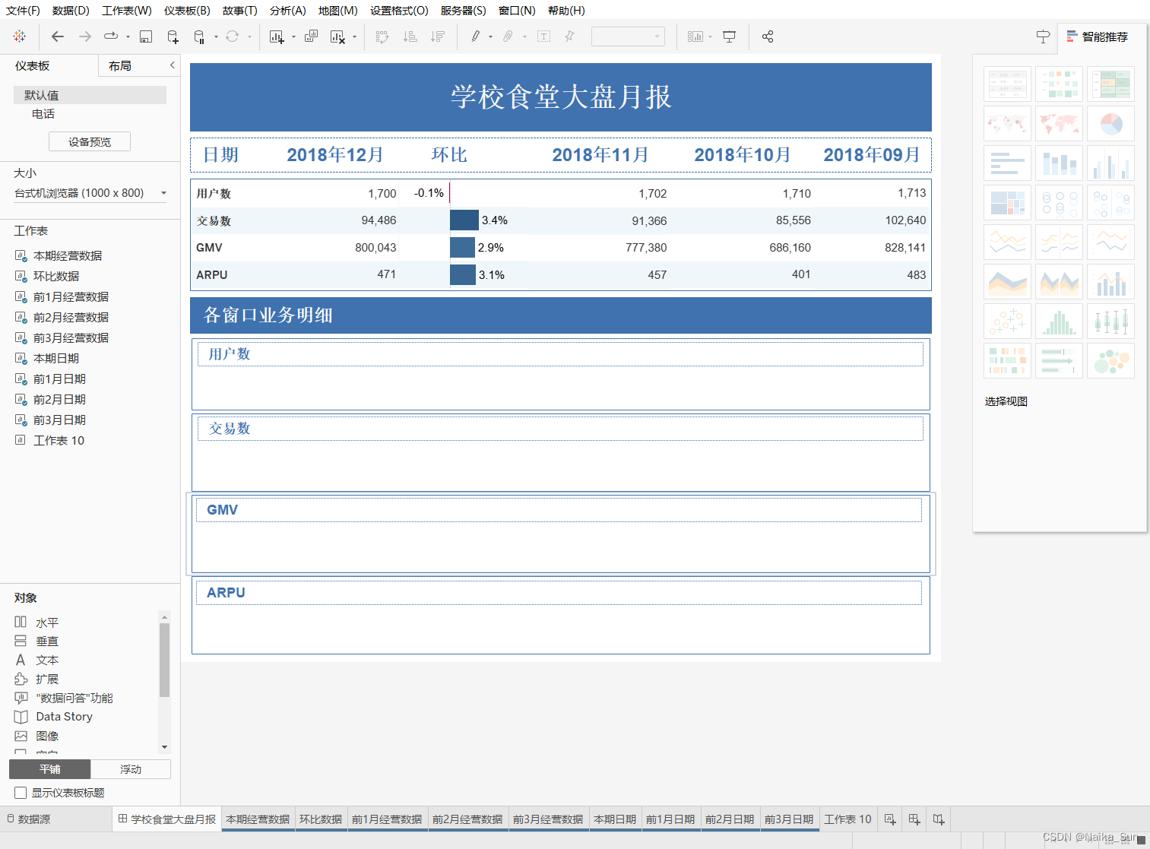This screenshot has width=1150, height=849.
Task: Select 本期经营数据 in the worksheet list
Action: tap(68, 255)
